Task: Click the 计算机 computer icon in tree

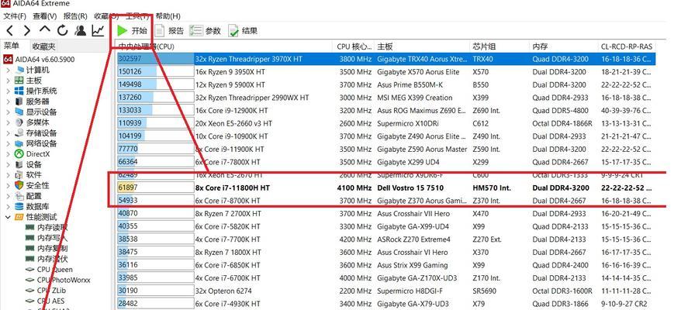Action: pyautogui.click(x=19, y=70)
